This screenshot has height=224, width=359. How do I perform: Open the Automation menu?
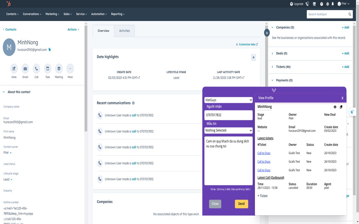tap(99, 14)
